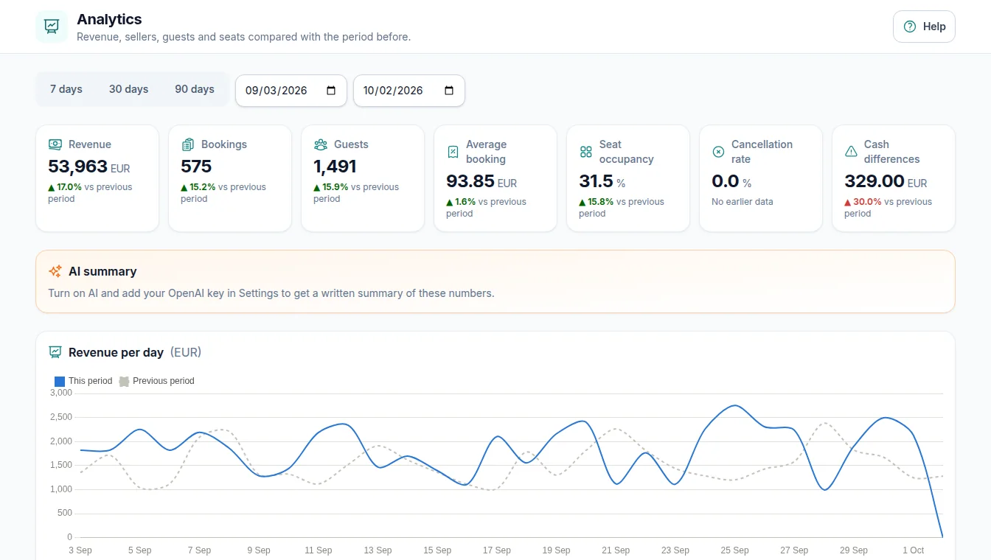Click the cancellation rate value 0.0

(726, 181)
